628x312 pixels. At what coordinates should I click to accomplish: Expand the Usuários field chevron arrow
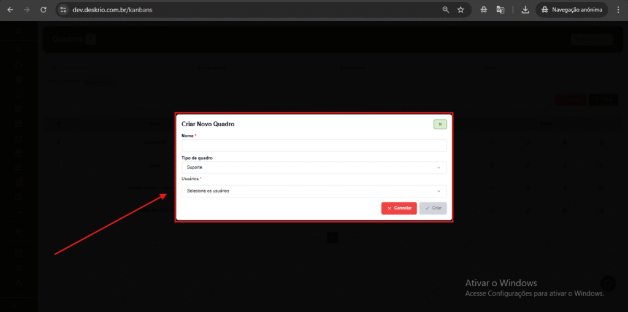438,191
